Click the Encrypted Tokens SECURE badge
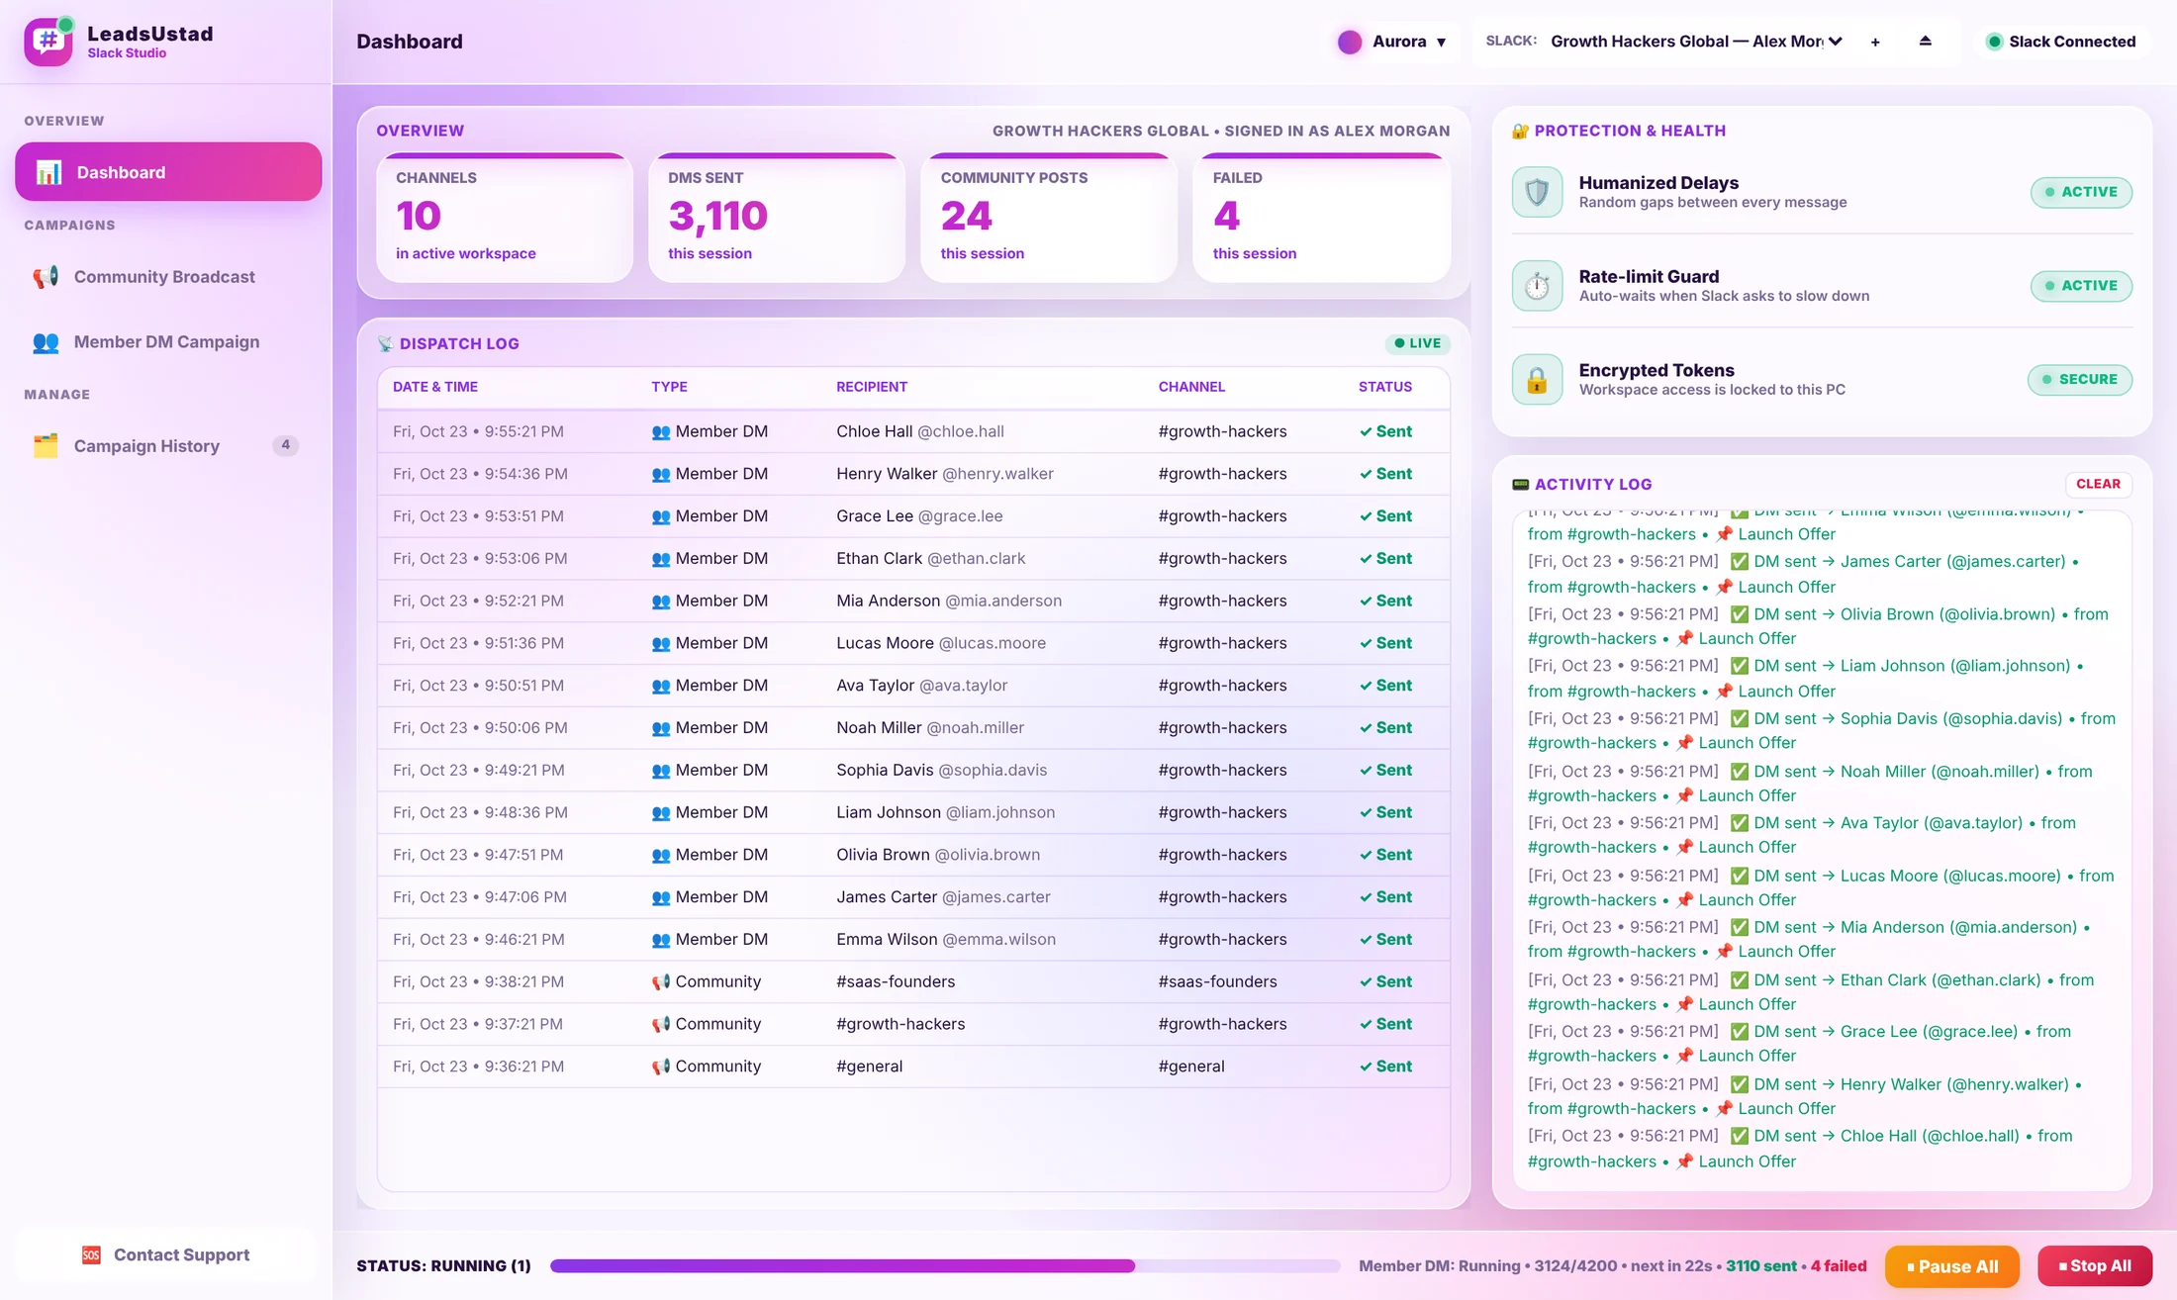 click(2080, 380)
